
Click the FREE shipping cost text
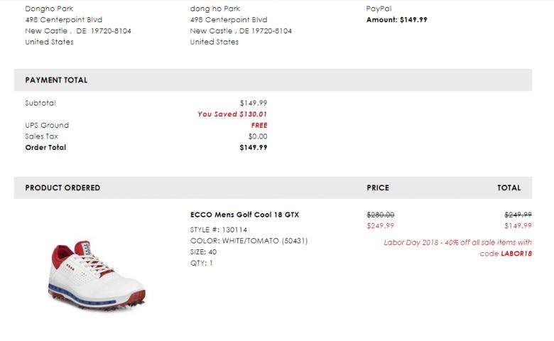click(259, 125)
